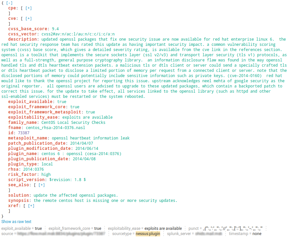292x237 pixels.
Task: Select the plugin_name value 'centos 6 : openssl (cesa-2014:0376)'
Action: point(81,153)
